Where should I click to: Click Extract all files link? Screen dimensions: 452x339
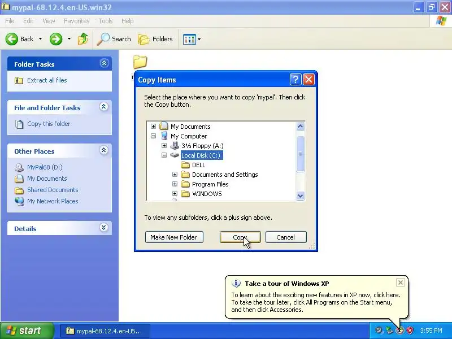tap(47, 80)
